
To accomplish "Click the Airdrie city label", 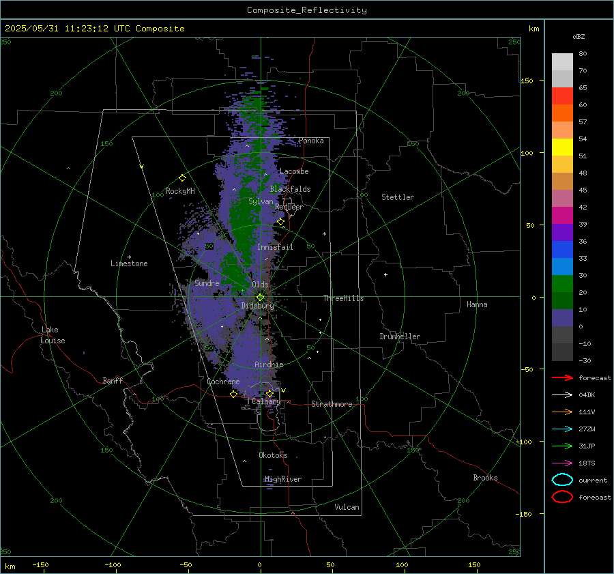I will pyautogui.click(x=269, y=364).
